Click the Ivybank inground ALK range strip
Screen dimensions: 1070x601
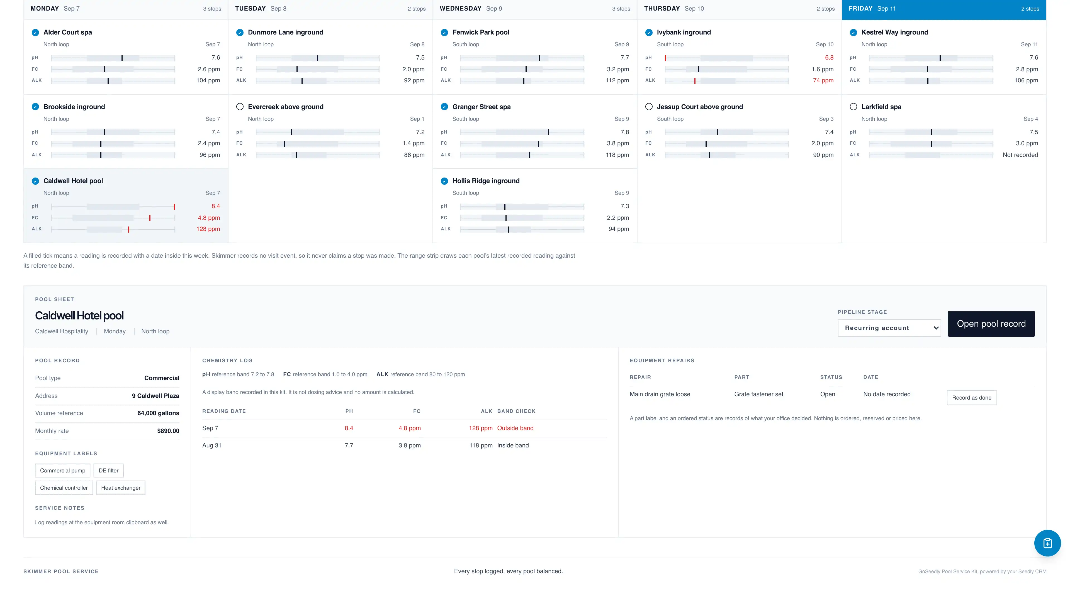coord(726,80)
